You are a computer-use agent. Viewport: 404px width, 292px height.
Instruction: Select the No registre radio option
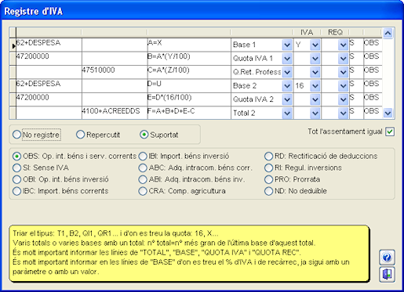click(37, 135)
